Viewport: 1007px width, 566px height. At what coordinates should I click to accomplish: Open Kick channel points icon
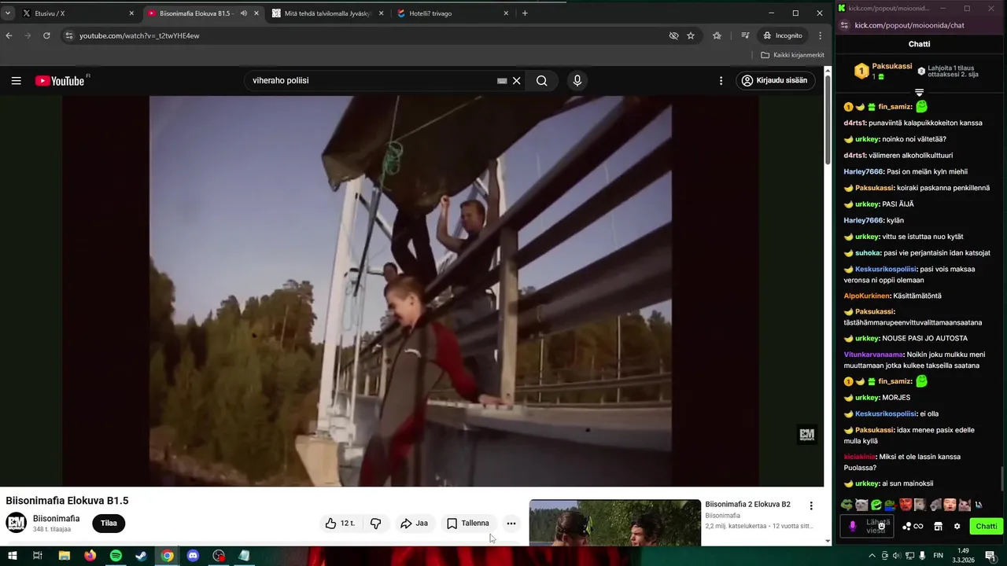coord(913,527)
